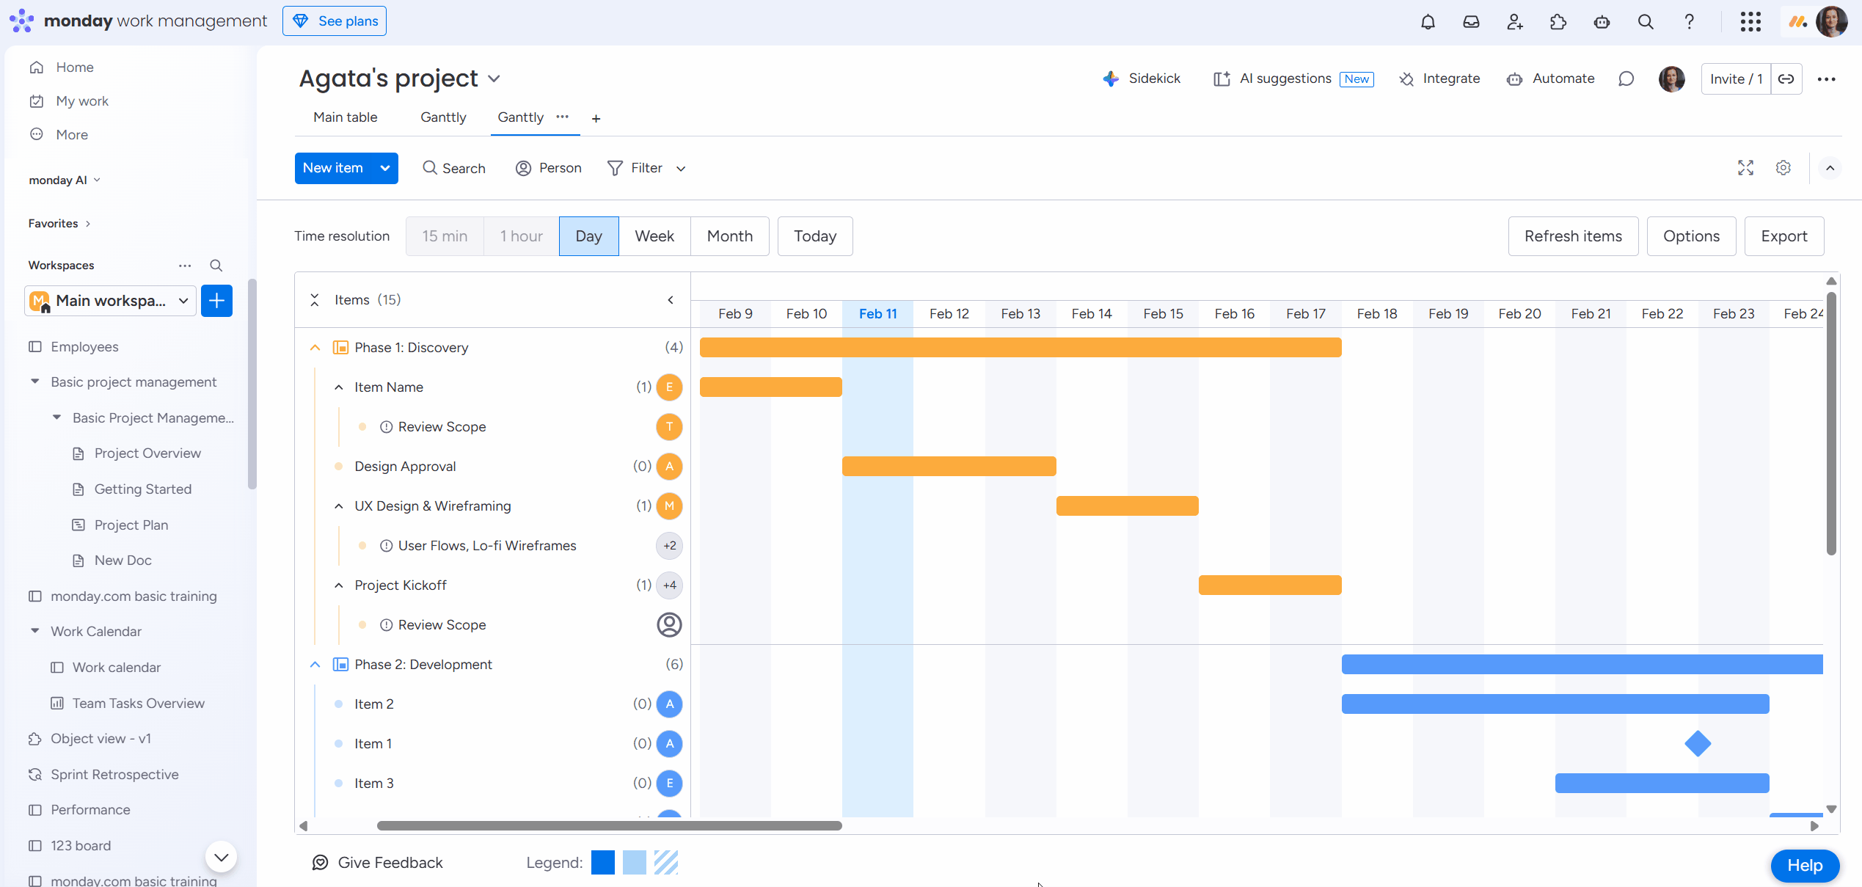This screenshot has height=887, width=1862.
Task: Click the Phase 1: Discovery group icon
Action: (x=340, y=348)
